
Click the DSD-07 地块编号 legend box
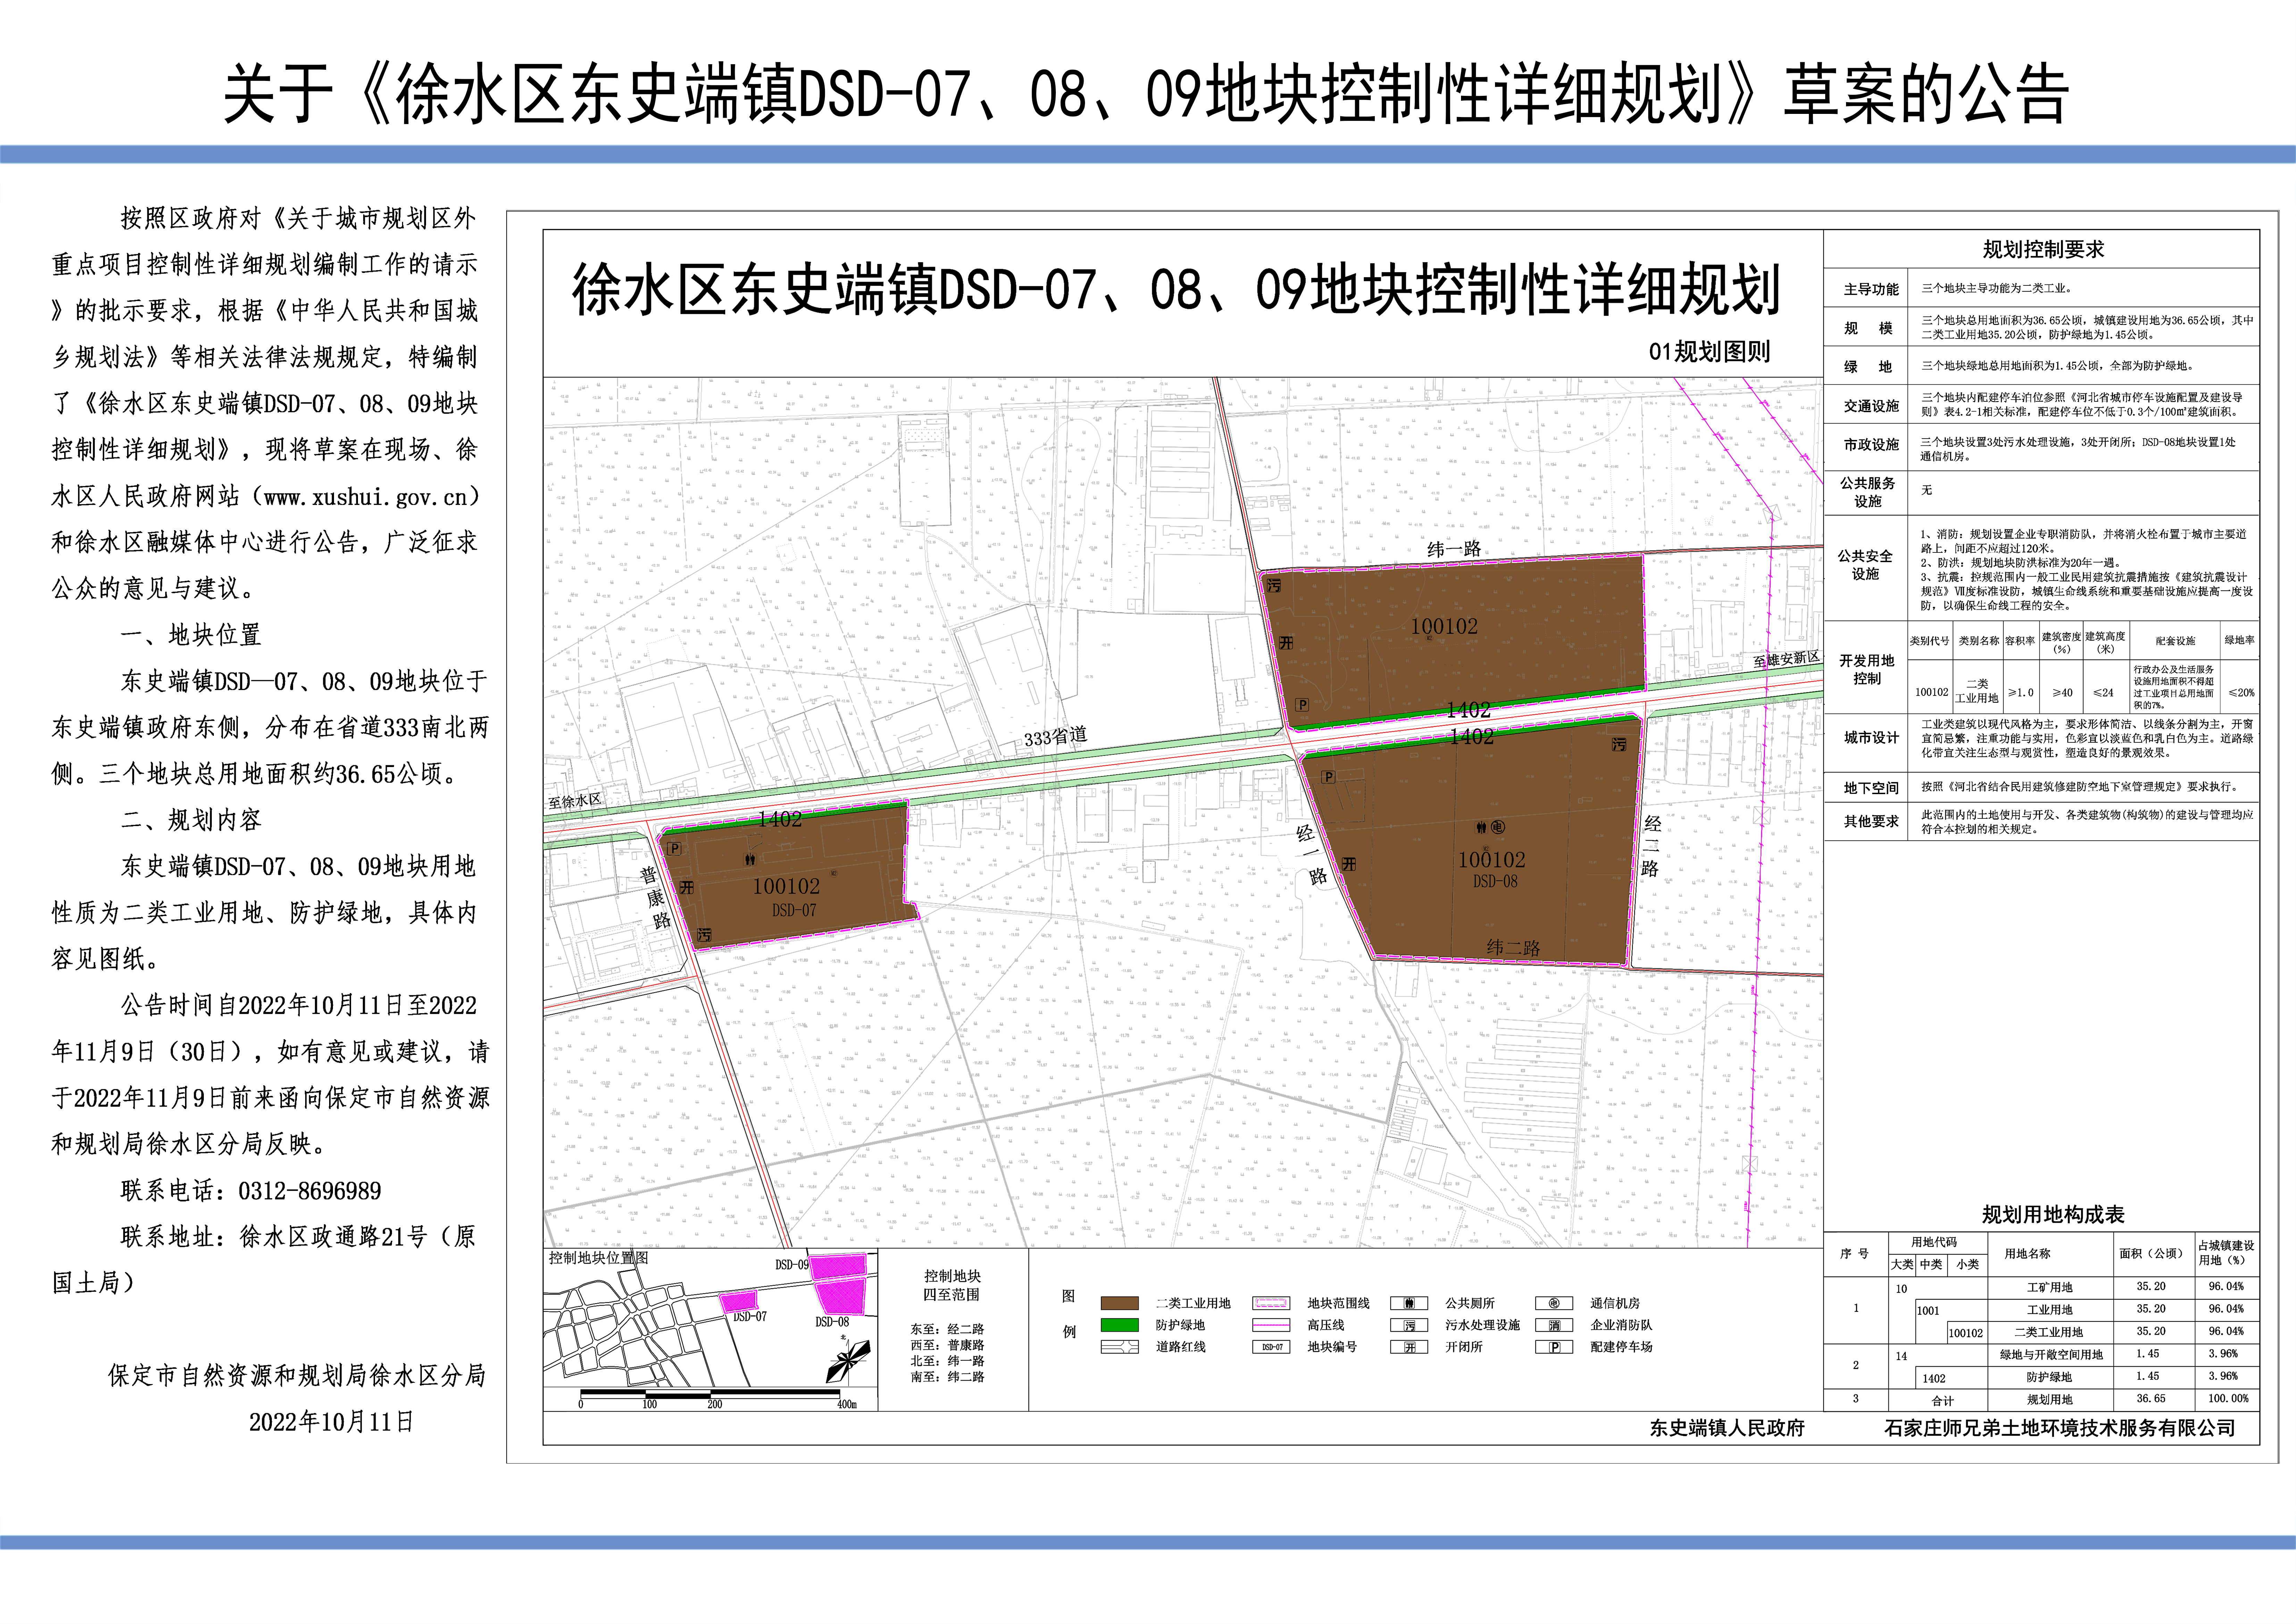point(1271,1347)
